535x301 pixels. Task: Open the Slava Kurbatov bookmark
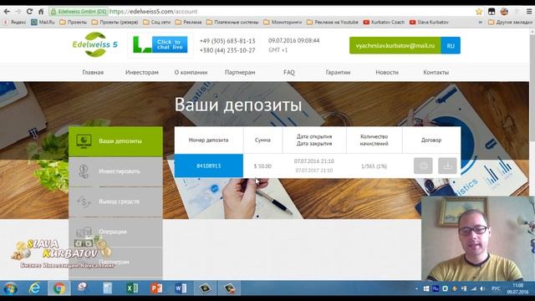[429, 23]
